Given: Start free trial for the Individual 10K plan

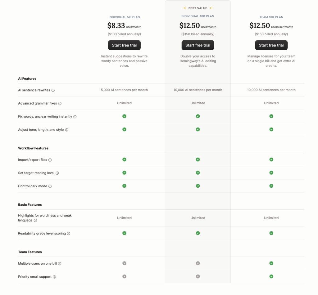Looking at the screenshot, I should [198, 45].
